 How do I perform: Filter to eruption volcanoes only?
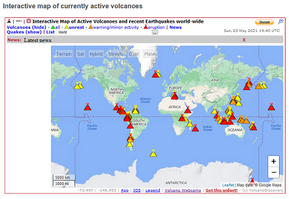tap(154, 27)
